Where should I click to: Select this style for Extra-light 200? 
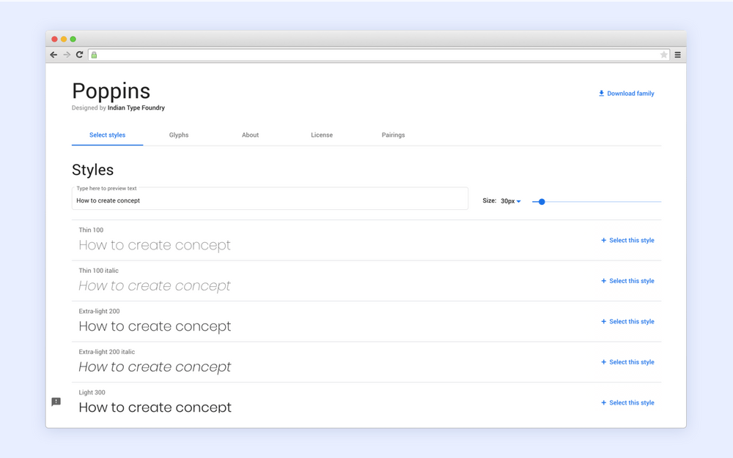(x=632, y=321)
